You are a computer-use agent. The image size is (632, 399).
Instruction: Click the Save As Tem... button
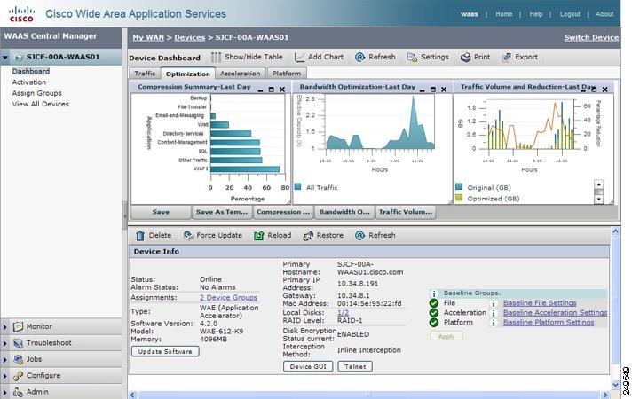click(222, 212)
